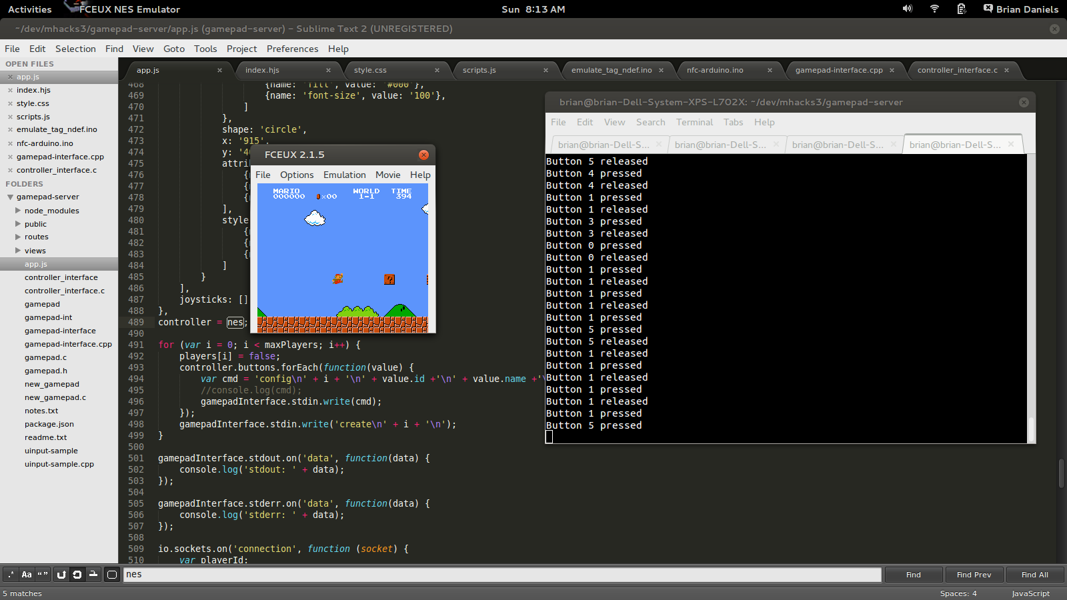1067x600 pixels.
Task: Click Activities in the top bar
Action: click(29, 9)
